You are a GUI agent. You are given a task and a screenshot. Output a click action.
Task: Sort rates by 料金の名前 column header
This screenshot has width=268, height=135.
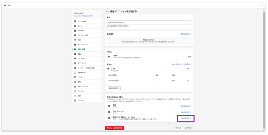(x=113, y=75)
